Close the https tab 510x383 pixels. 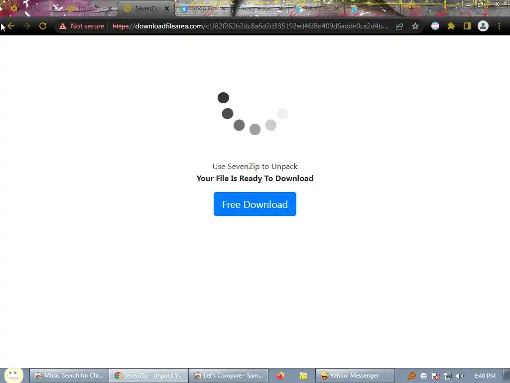coord(110,8)
